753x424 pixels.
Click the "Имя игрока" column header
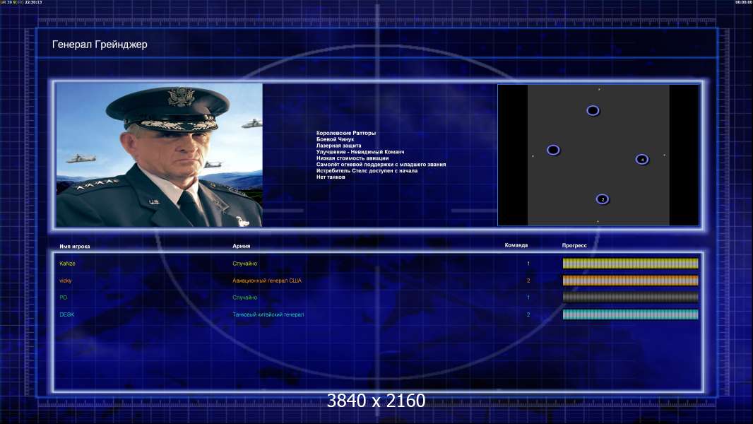click(x=74, y=247)
